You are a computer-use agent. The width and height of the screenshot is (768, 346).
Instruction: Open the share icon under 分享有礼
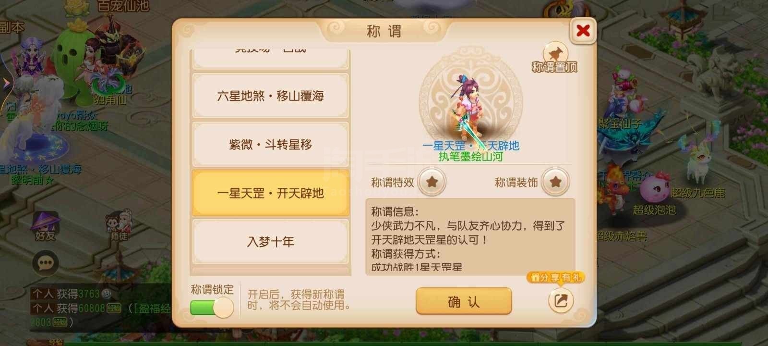pos(561,301)
